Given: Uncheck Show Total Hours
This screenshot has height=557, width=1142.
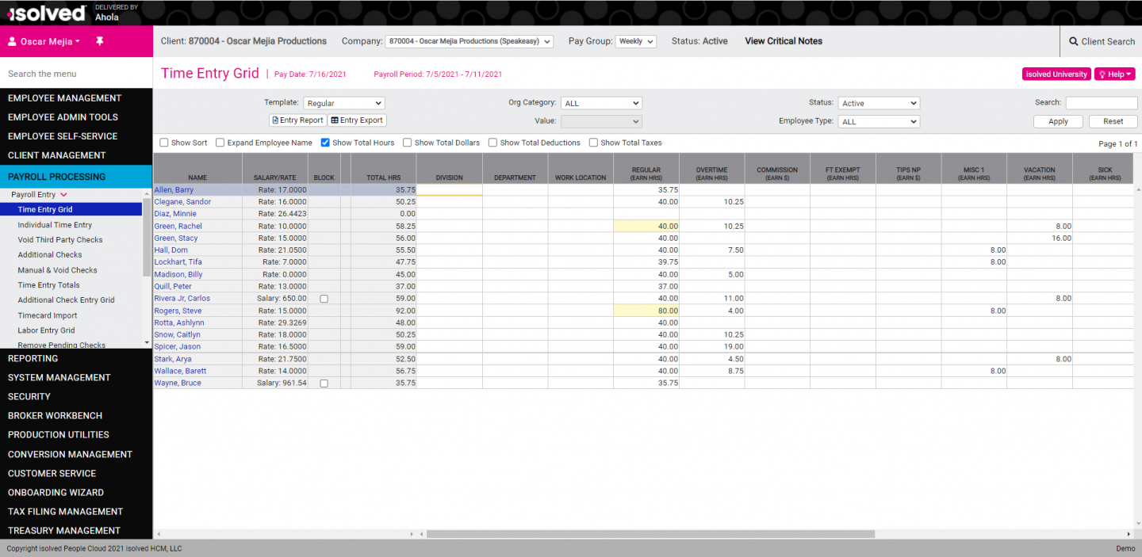Looking at the screenshot, I should coord(325,143).
